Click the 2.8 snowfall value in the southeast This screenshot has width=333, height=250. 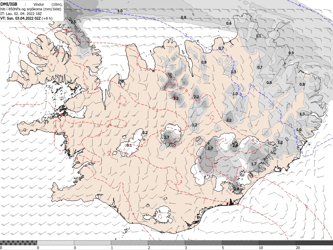236,189
